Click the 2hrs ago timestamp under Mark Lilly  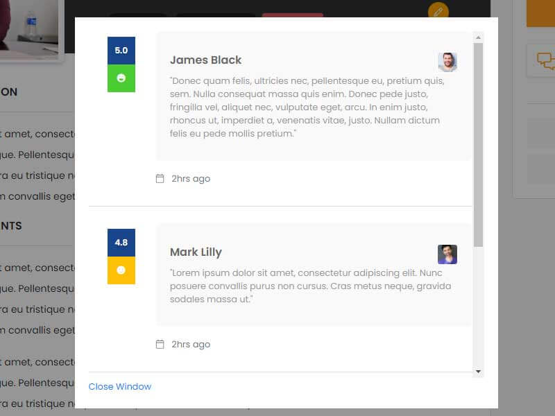tap(191, 345)
